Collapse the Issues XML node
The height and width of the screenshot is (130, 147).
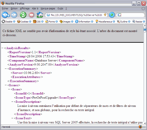(6, 85)
